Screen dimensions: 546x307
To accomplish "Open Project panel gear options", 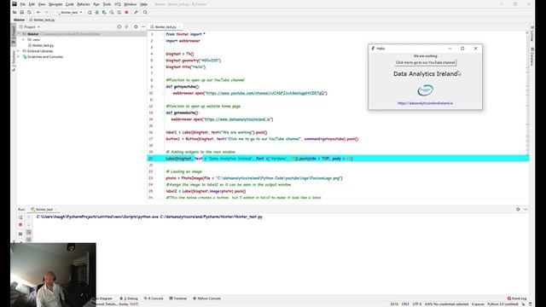I will pos(136,26).
